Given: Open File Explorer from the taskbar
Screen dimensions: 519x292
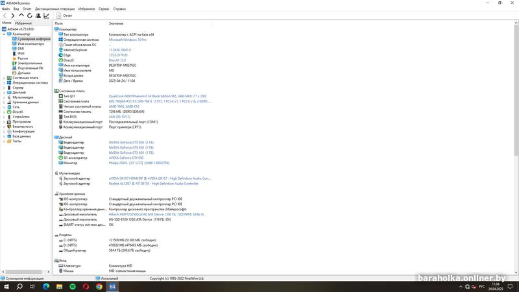Looking at the screenshot, I should point(59,286).
